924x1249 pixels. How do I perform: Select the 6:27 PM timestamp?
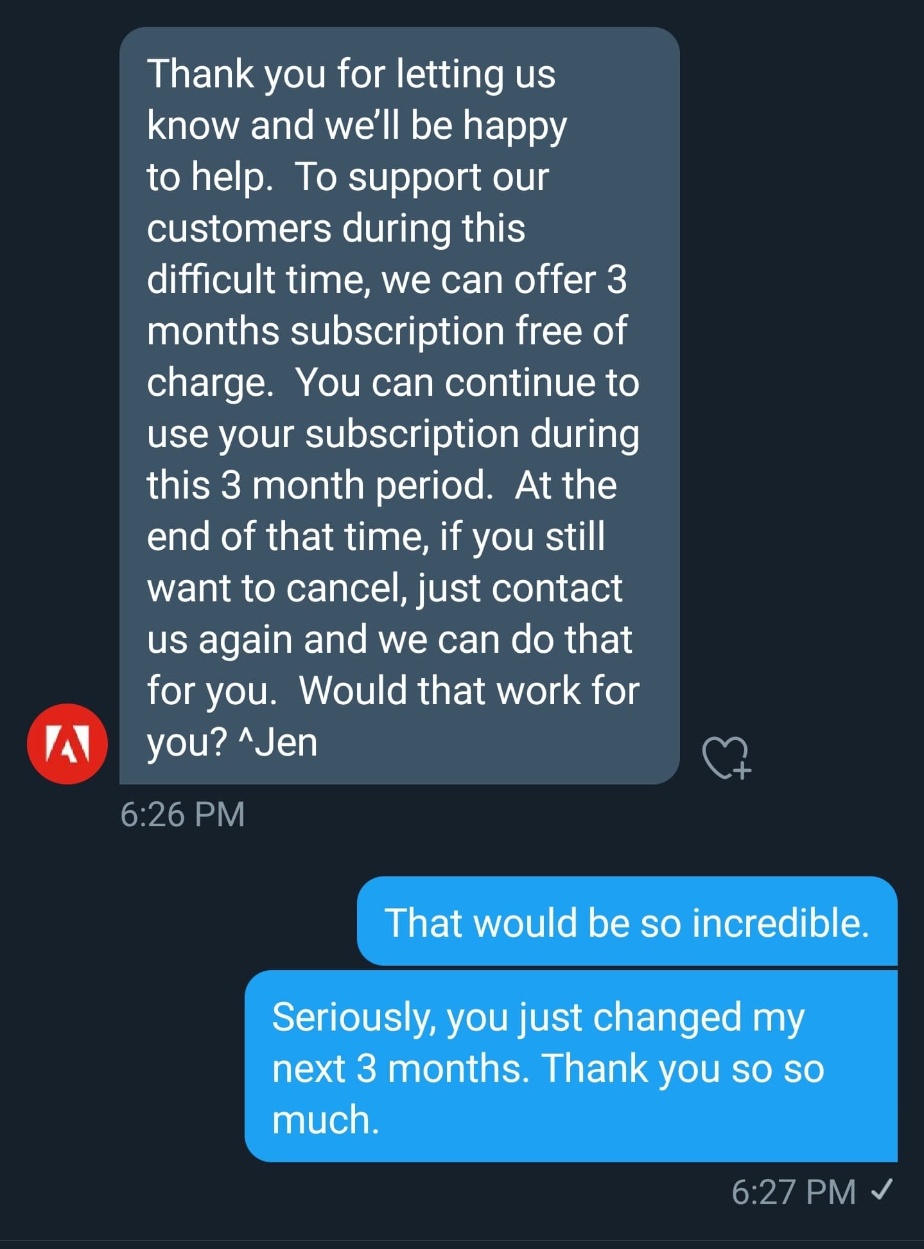click(x=794, y=1192)
